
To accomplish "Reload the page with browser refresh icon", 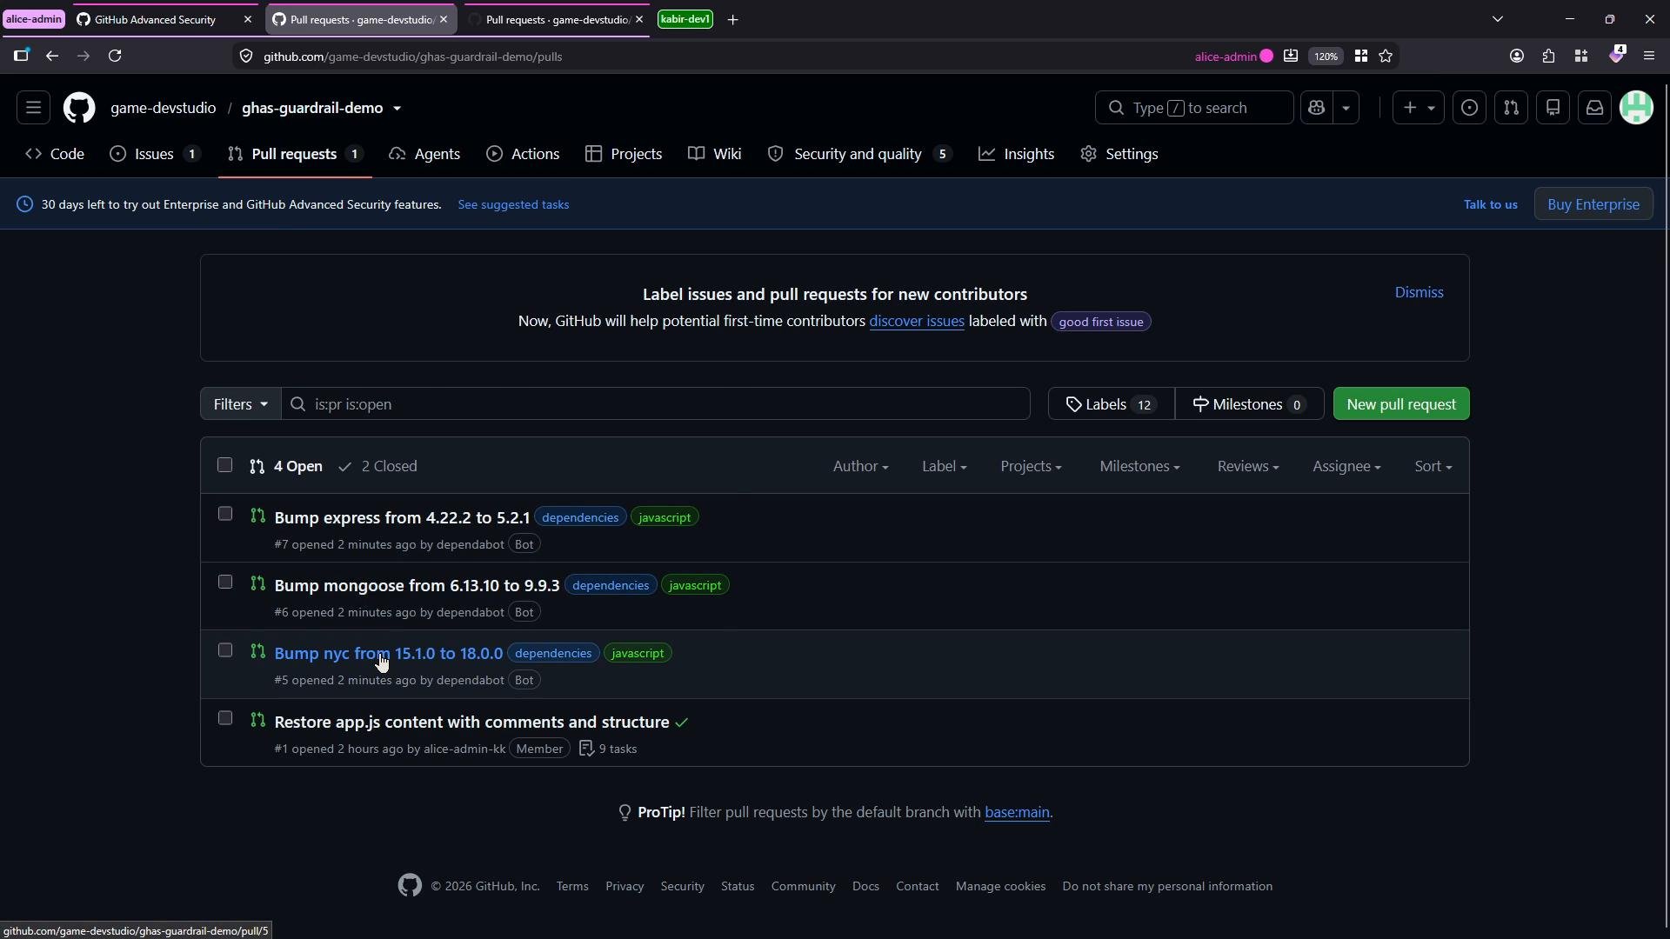I will coord(115,56).
